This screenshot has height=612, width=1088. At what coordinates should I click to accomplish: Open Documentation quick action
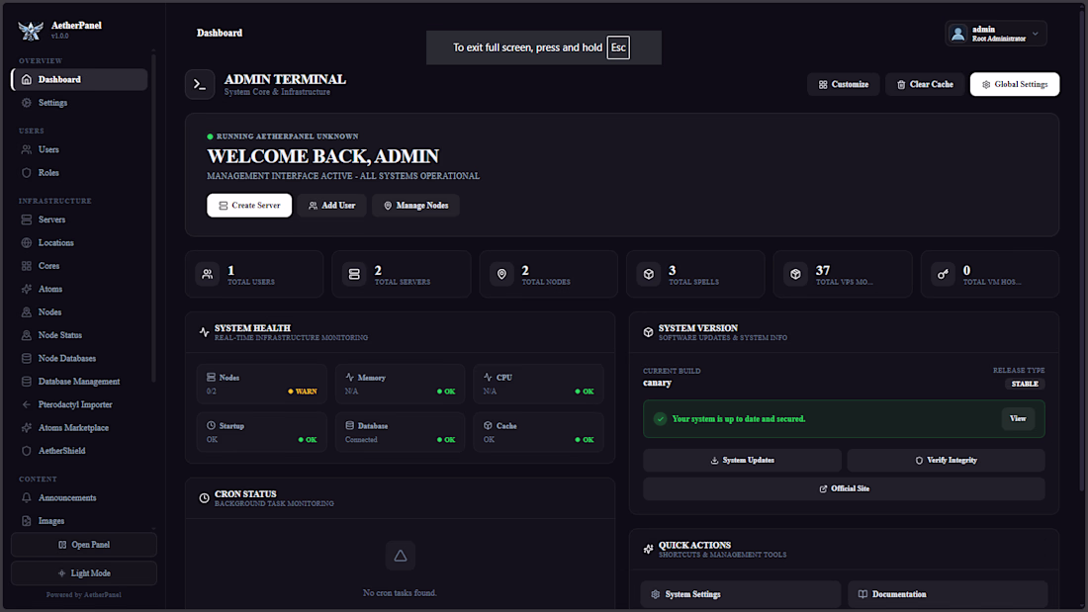pos(948,594)
